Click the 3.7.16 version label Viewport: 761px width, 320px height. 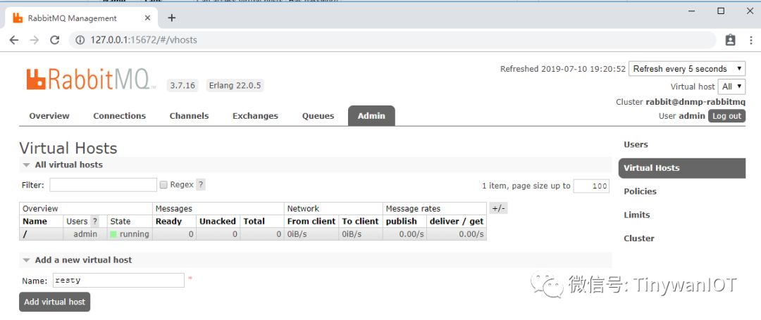click(x=182, y=86)
